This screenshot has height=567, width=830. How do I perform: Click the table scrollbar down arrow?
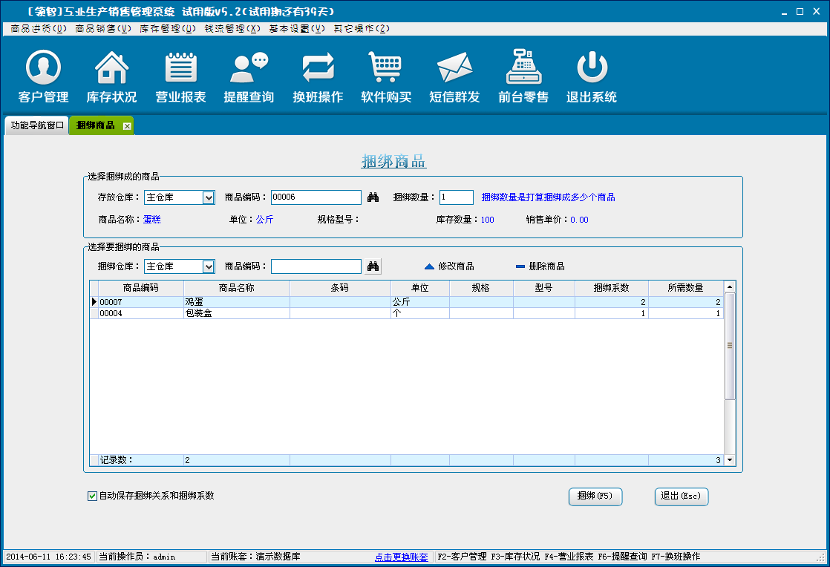click(730, 460)
